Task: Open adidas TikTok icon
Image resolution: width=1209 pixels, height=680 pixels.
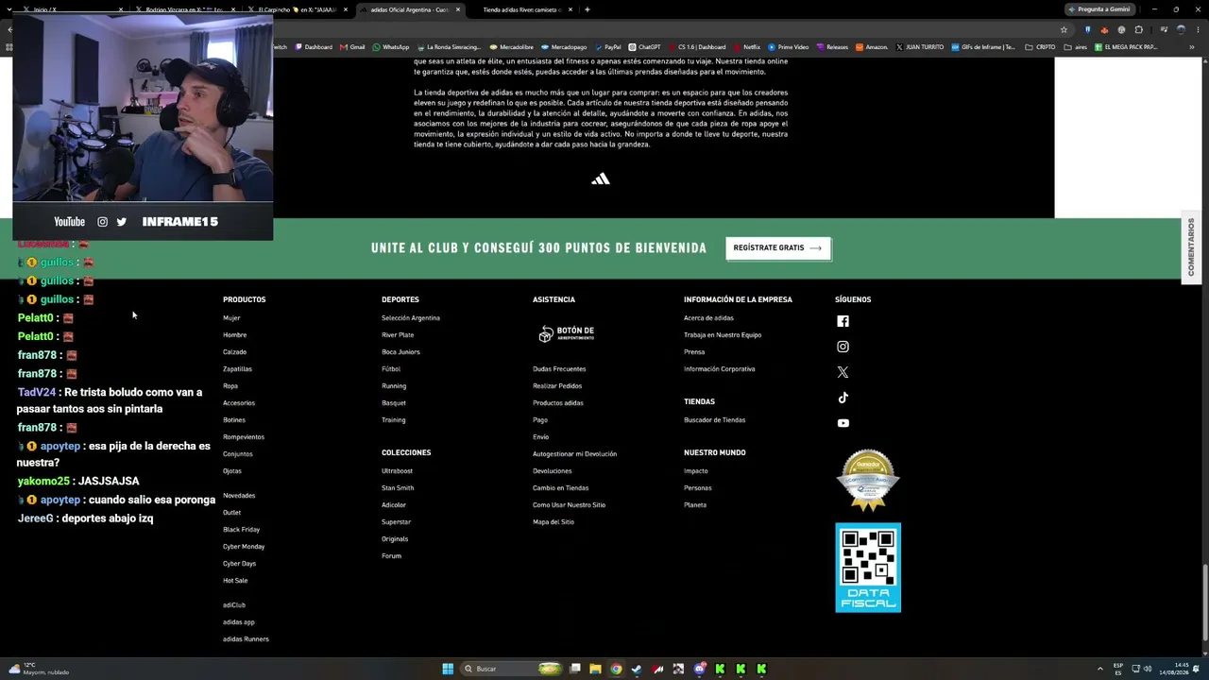Action: (x=843, y=398)
